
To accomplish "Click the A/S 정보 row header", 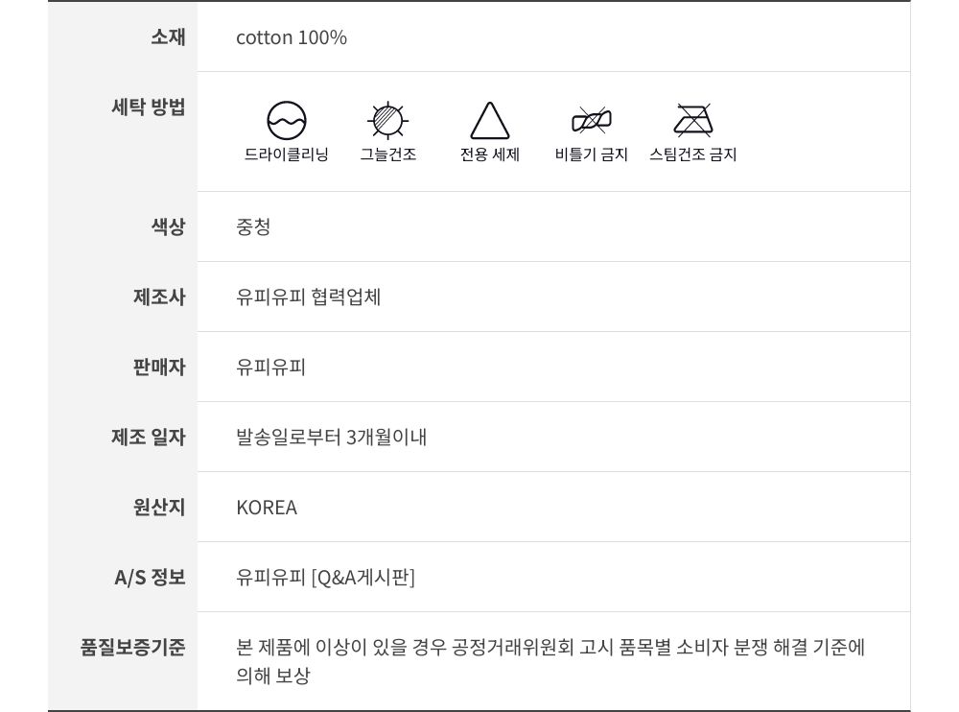I will [150, 578].
